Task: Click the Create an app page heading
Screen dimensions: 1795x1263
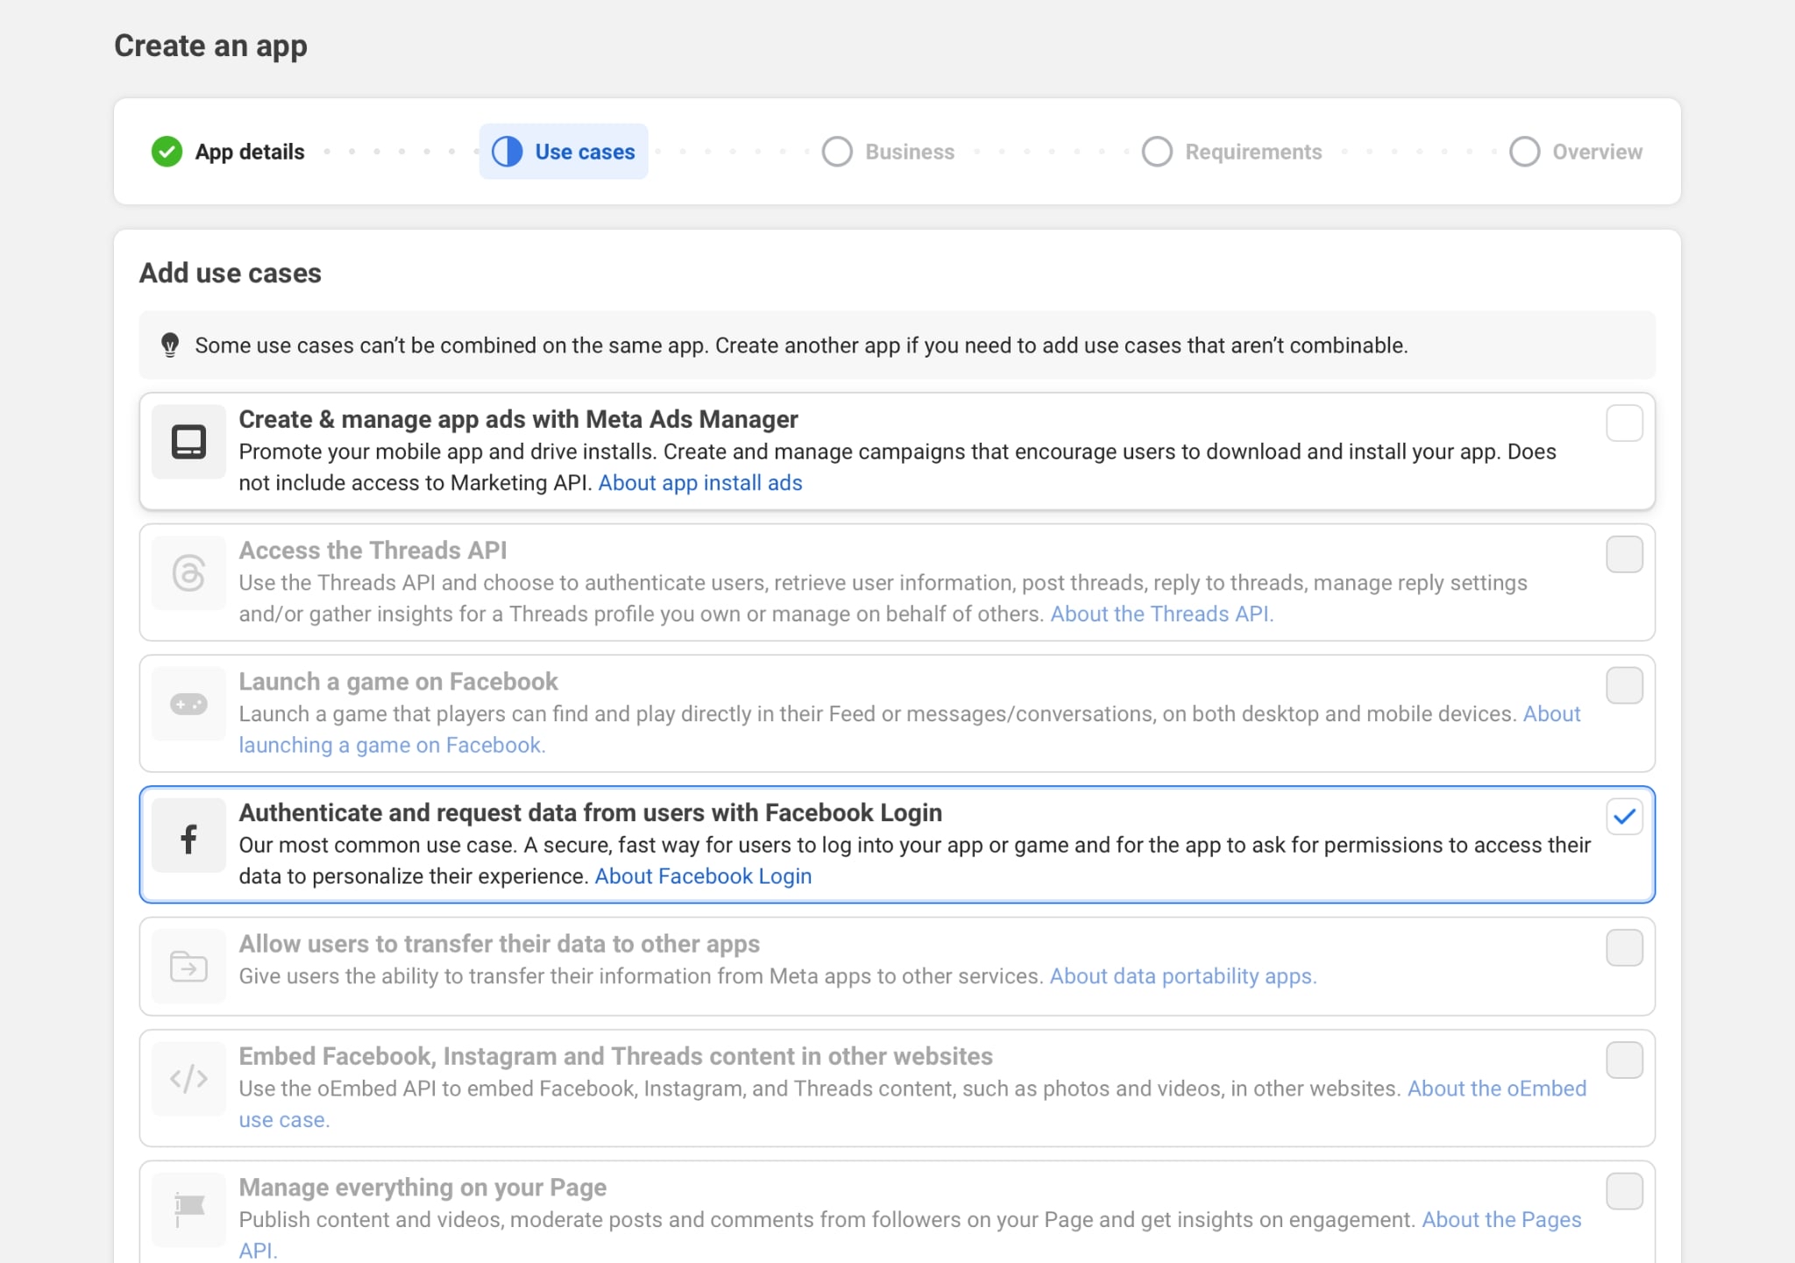Action: (210, 46)
